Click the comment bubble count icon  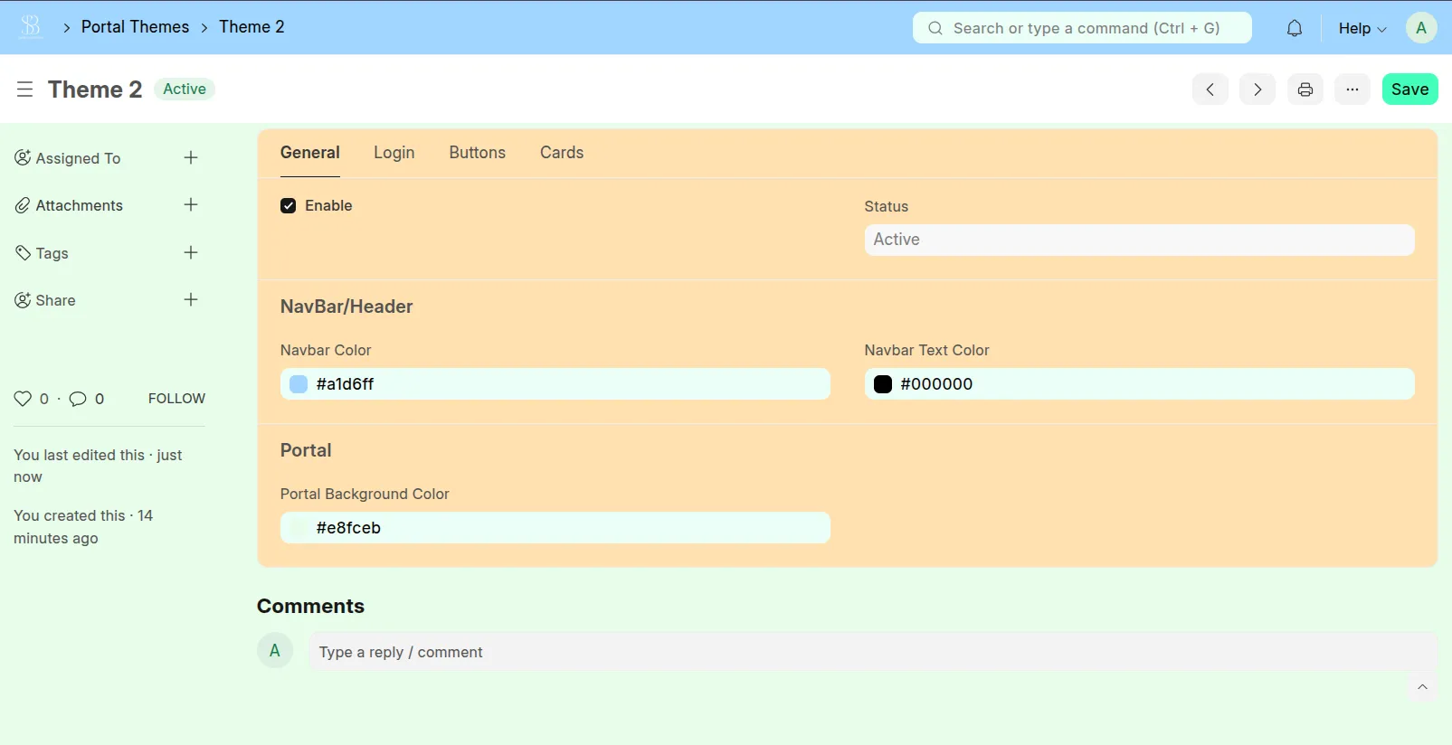79,399
